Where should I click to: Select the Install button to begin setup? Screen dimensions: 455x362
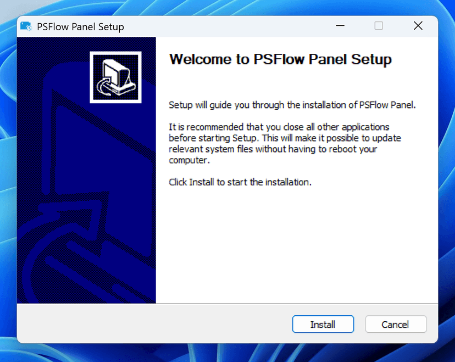(x=323, y=324)
